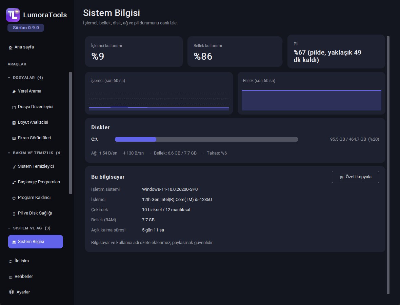This screenshot has width=400, height=305.
Task: Click the Dosya Düzenleyici folder icon
Action: pyautogui.click(x=14, y=107)
